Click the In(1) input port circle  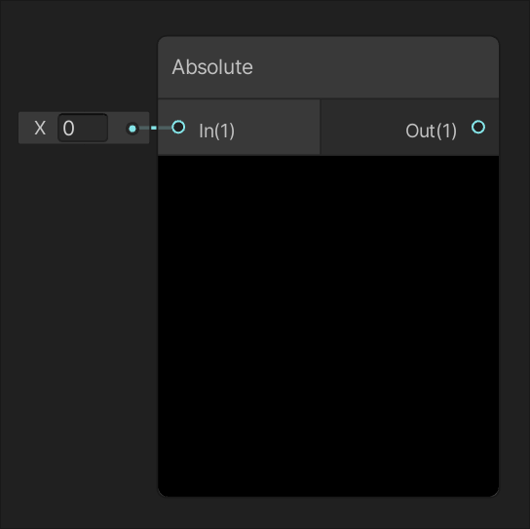point(178,128)
